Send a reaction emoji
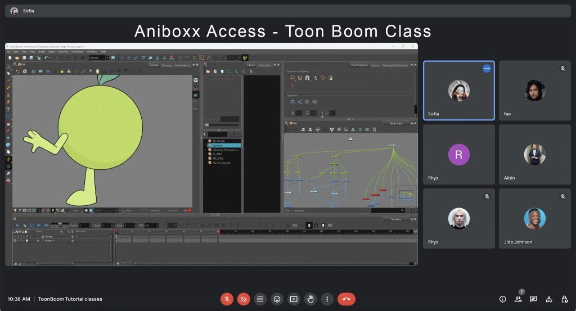Image resolution: width=576 pixels, height=311 pixels. (277, 299)
